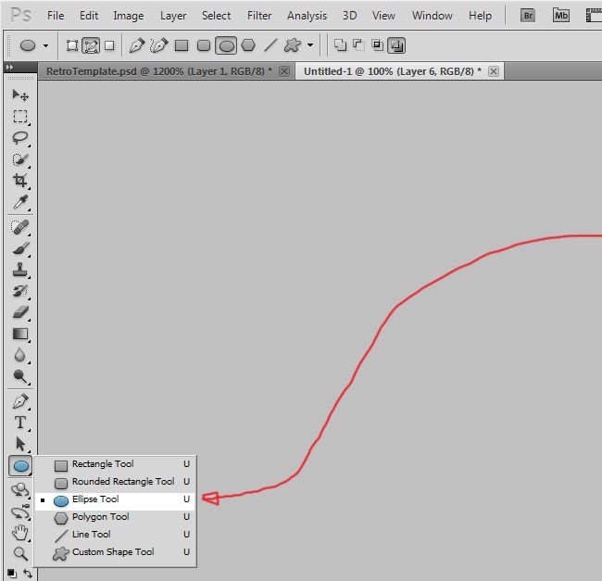Select the Horizontal Type tool
Image resolution: width=602 pixels, height=581 pixels.
click(19, 423)
